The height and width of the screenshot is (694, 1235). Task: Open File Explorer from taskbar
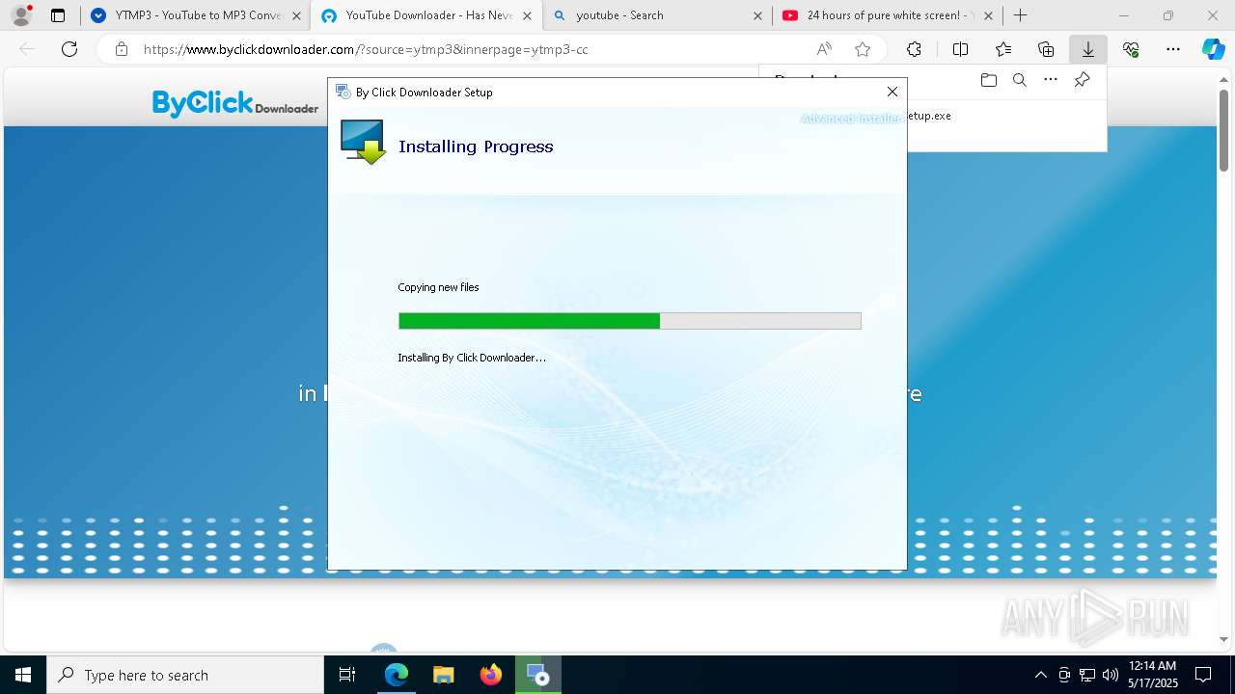[443, 675]
